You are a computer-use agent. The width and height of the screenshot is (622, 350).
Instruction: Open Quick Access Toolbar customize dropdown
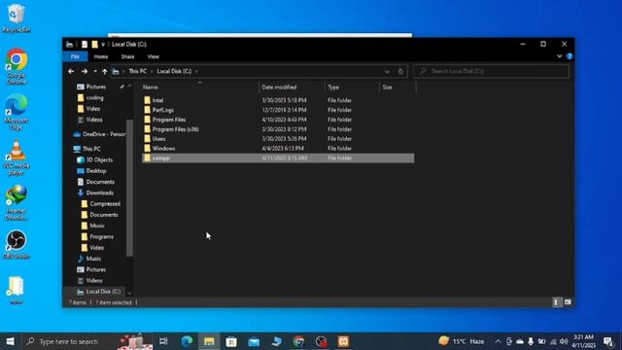(103, 45)
